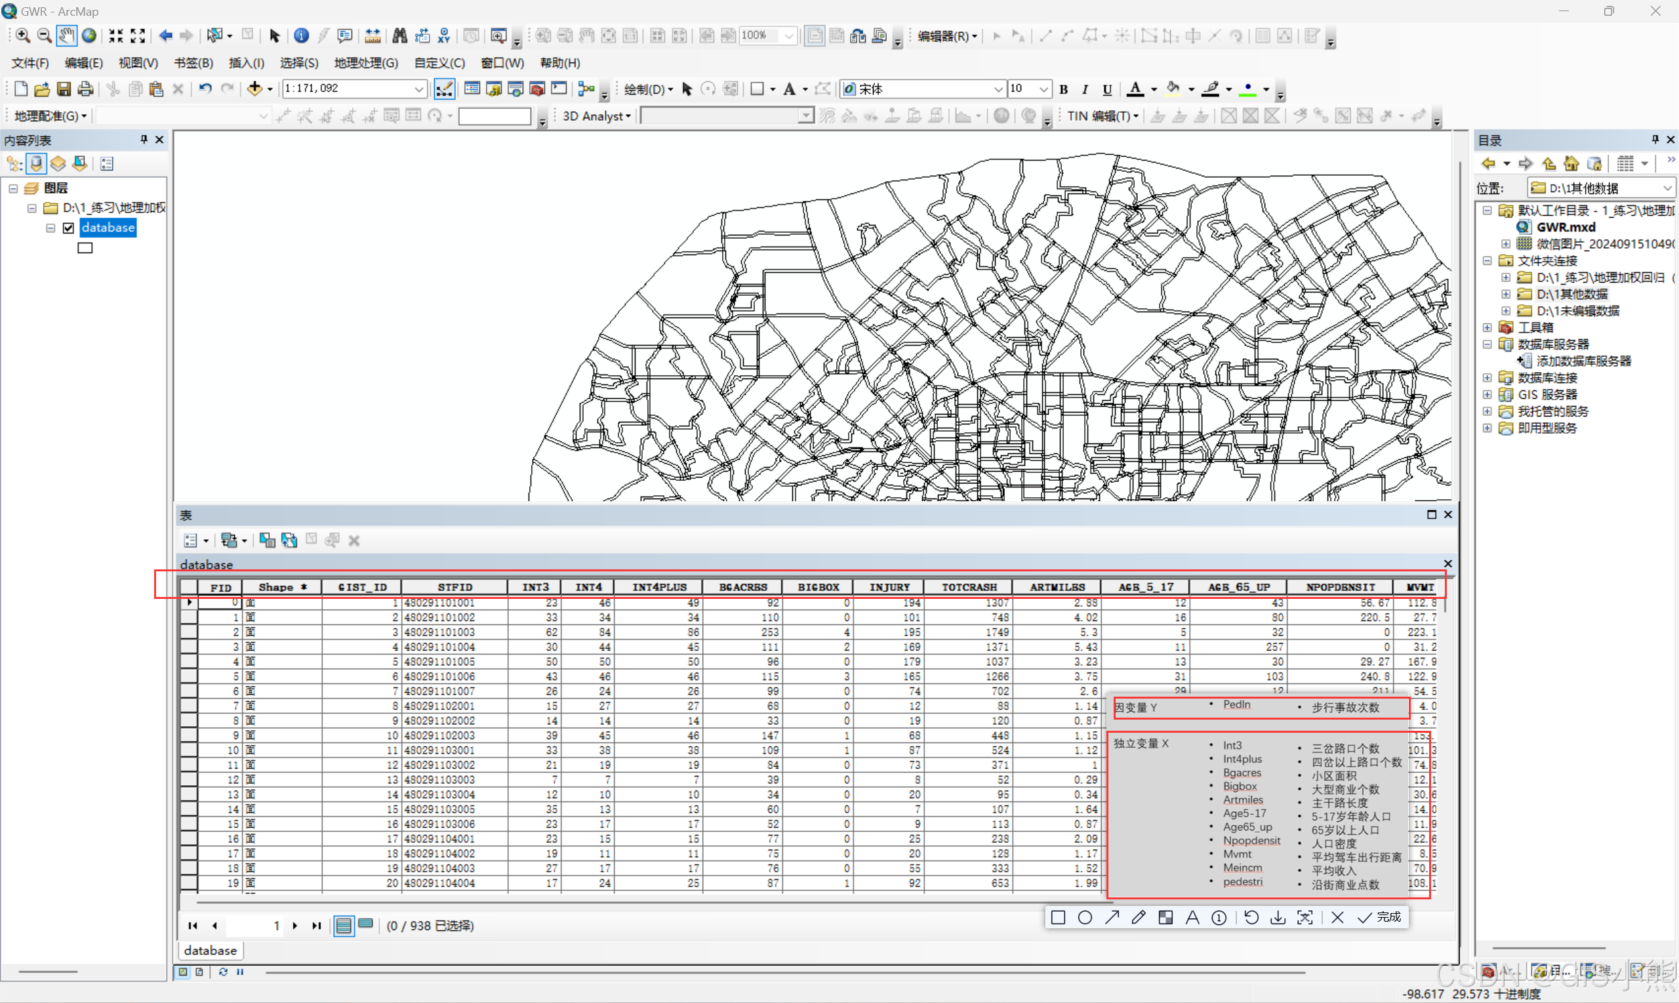This screenshot has height=1003, width=1679.
Task: Toggle bold text formatting
Action: click(1064, 89)
